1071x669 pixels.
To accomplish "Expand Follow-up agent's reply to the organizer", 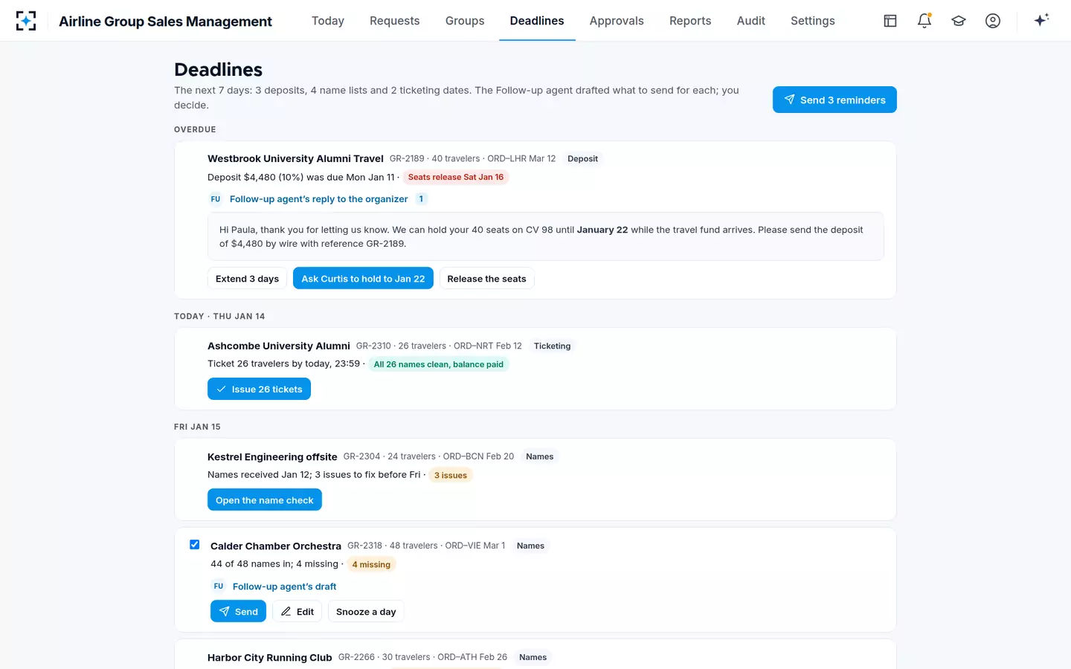I will [319, 199].
